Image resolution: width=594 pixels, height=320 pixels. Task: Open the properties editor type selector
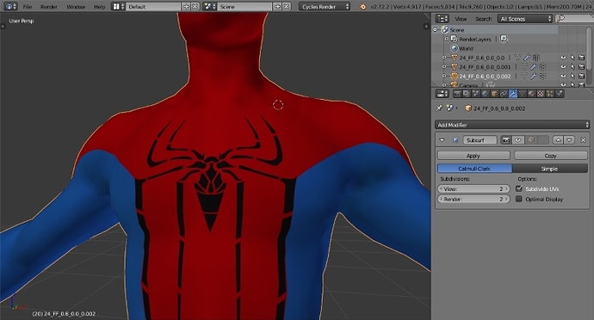pyautogui.click(x=442, y=94)
